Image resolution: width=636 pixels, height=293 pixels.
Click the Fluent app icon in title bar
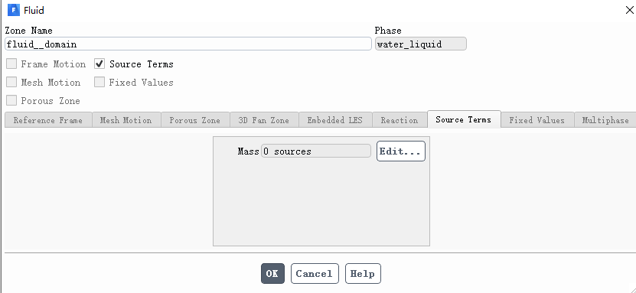pos(13,10)
